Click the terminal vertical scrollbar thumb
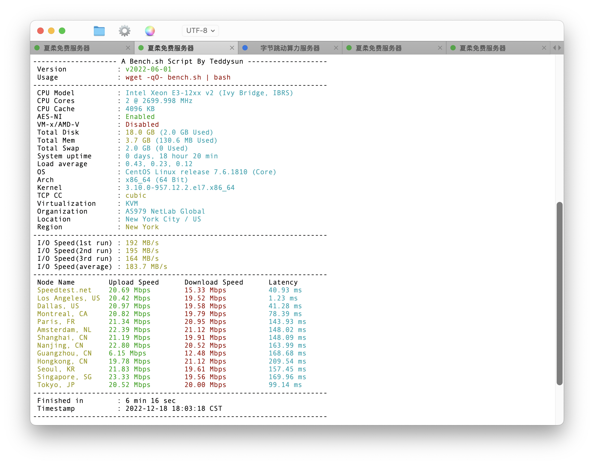594x465 pixels. tap(559, 293)
